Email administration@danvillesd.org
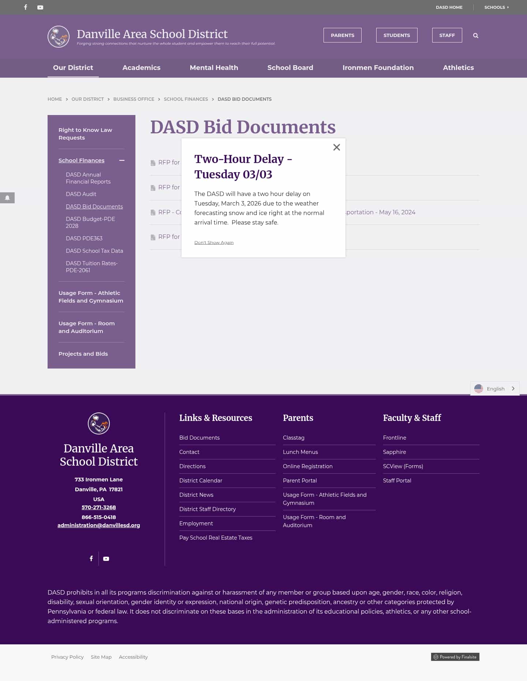 tap(99, 525)
